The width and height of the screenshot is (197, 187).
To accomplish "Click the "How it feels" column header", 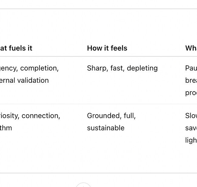I will (x=107, y=48).
